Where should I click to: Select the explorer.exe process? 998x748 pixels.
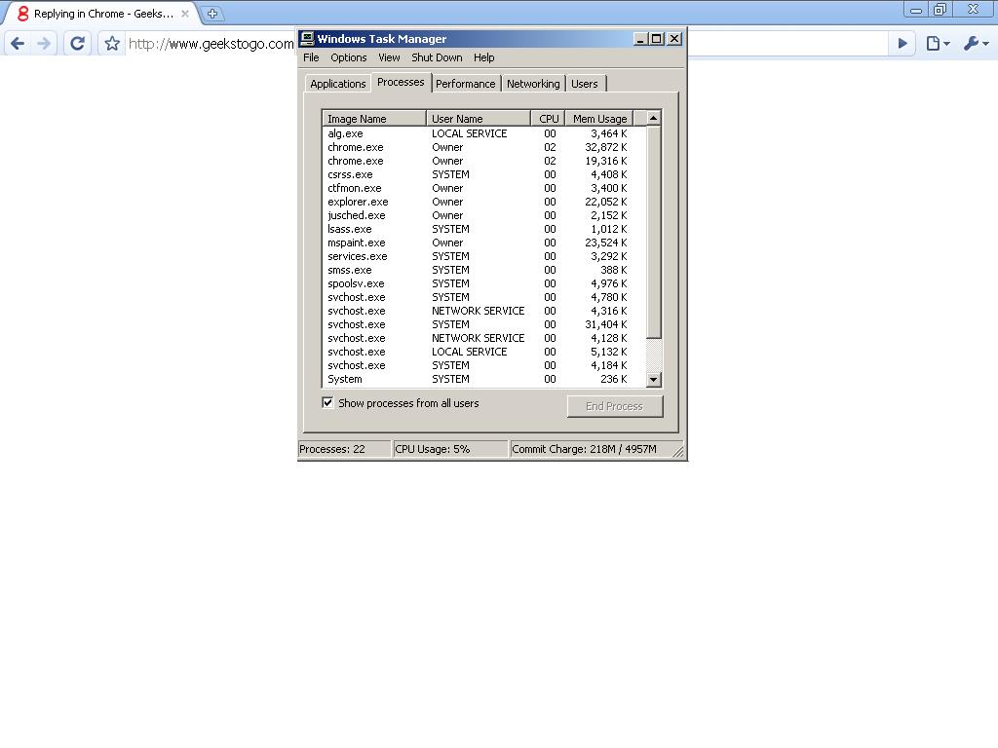click(x=483, y=202)
